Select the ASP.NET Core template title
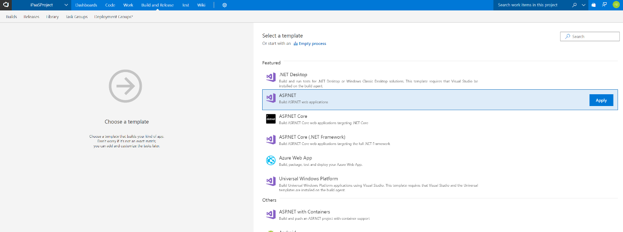 (x=293, y=116)
